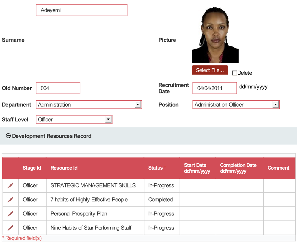
Task: Expand the Staff Level dropdown
Action: pos(108,119)
